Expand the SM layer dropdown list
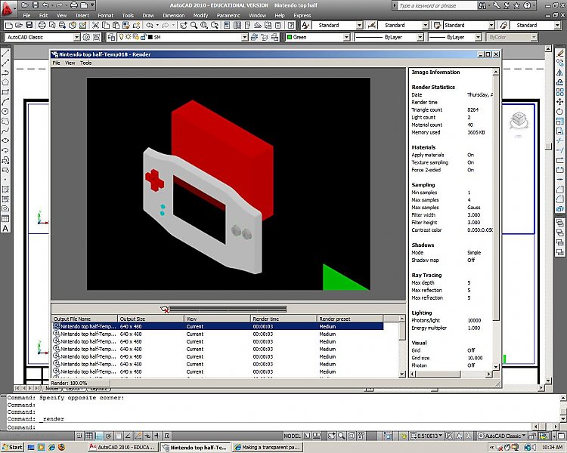 tap(245, 37)
